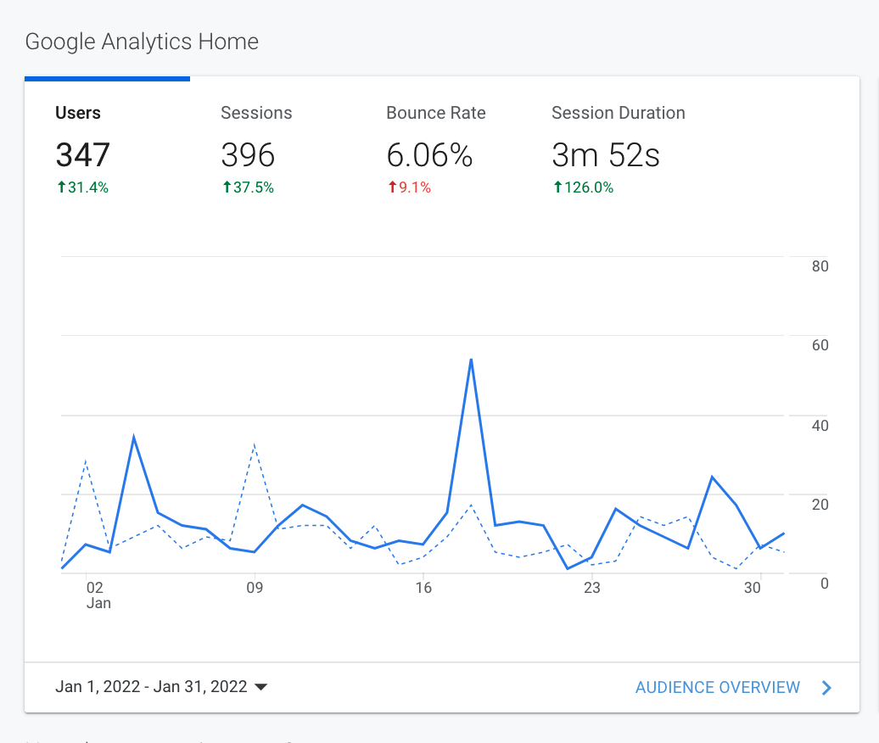Click the Google Analytics Home heading

[x=142, y=42]
